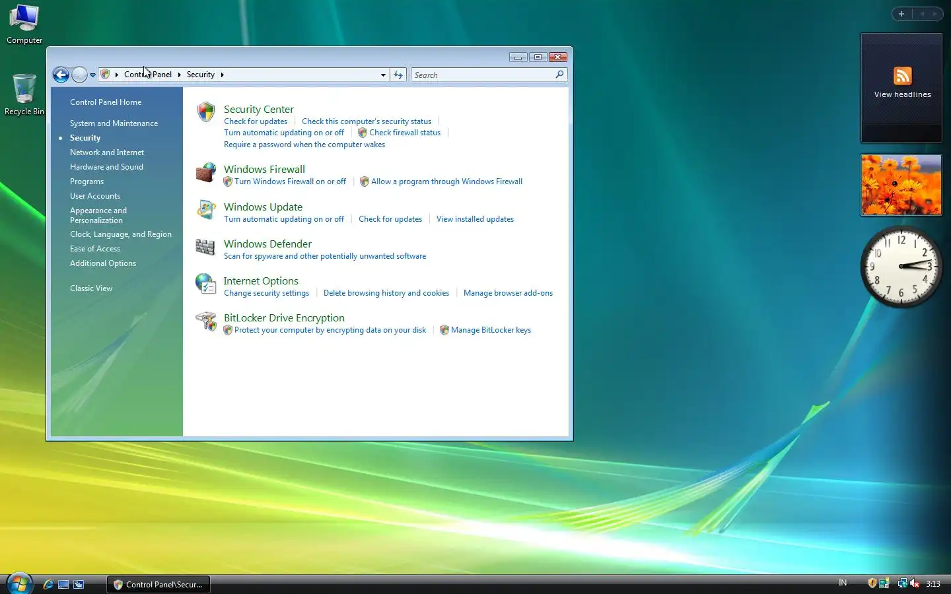Click Check this computer's security status
The image size is (951, 594).
(x=367, y=121)
